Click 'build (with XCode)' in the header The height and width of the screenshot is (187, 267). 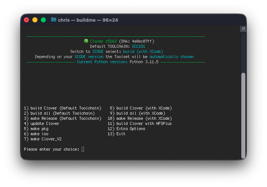point(143,51)
